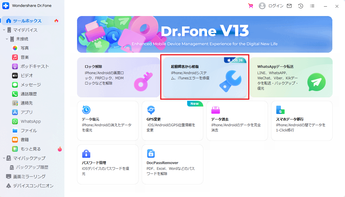Click the DocPassRemover title text

click(162, 163)
